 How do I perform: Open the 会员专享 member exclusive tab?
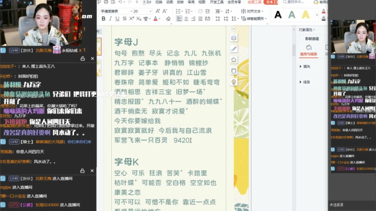click(x=234, y=2)
